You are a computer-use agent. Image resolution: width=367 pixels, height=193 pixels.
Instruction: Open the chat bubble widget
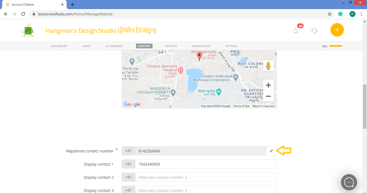coord(349,182)
